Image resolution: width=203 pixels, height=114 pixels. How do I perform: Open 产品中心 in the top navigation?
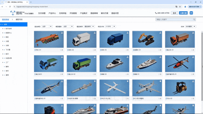pos(52,13)
